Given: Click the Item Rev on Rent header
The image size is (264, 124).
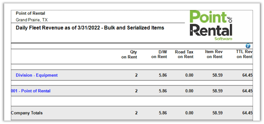Looking at the screenshot, I should (x=214, y=54).
